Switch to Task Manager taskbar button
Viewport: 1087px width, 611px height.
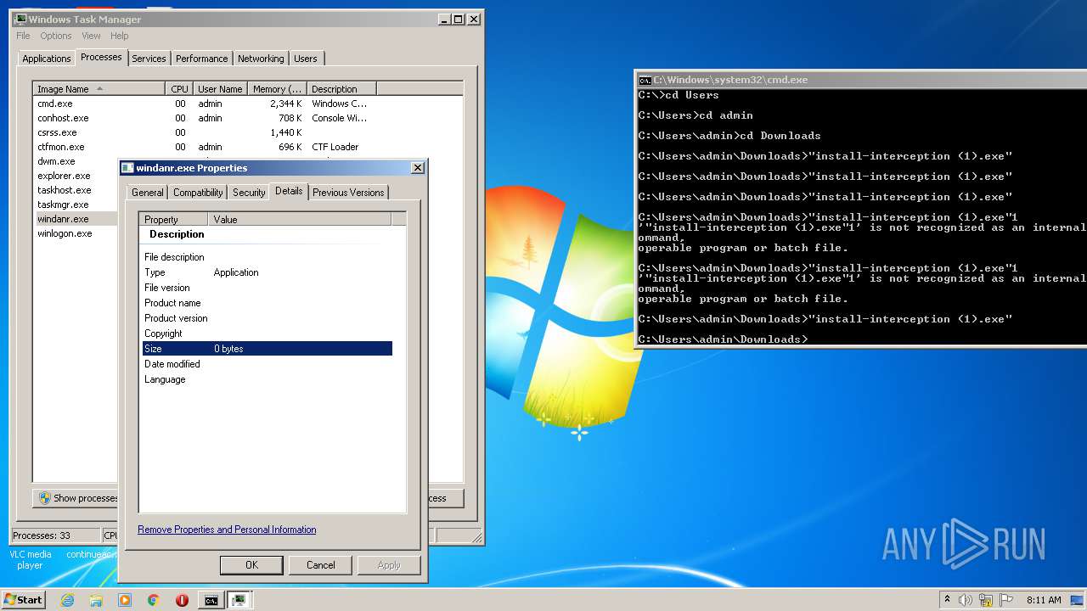click(239, 600)
